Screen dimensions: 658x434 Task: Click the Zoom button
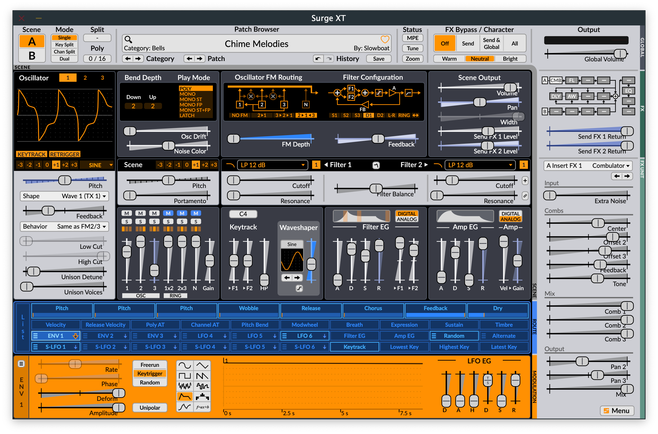coord(412,59)
